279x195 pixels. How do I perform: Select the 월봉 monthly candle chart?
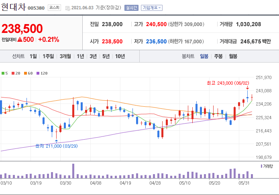pyautogui.click(x=233, y=56)
